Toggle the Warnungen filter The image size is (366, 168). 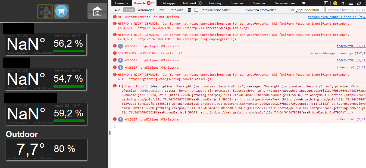(x=146, y=10)
